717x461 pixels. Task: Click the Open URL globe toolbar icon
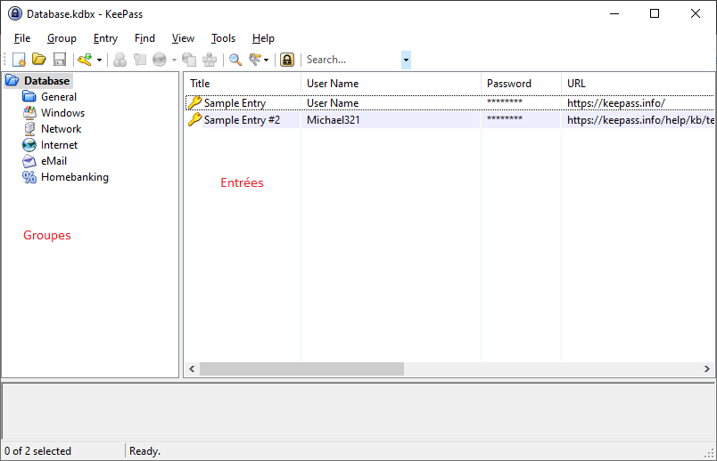(x=160, y=60)
